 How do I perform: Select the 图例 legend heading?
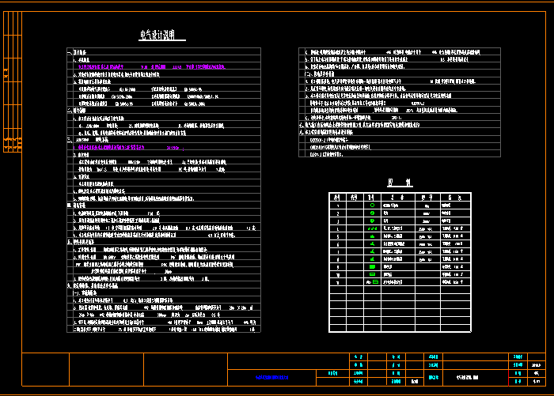click(393, 182)
